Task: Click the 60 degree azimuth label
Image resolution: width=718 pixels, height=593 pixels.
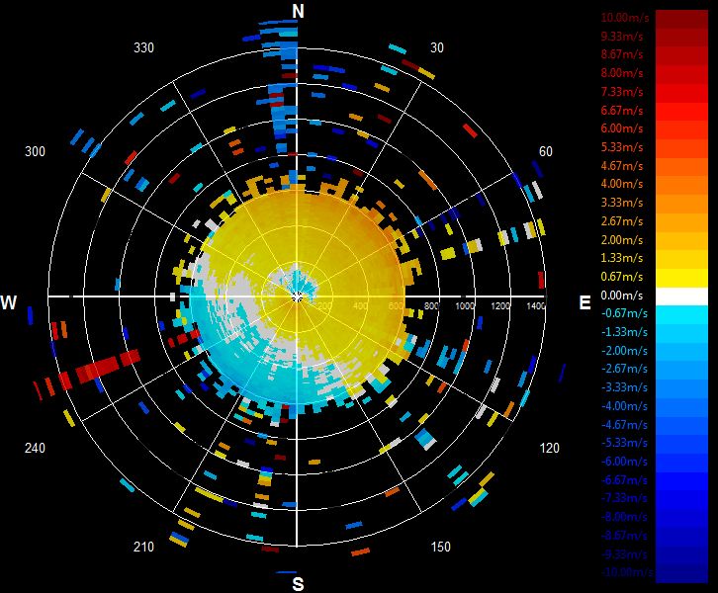Action: (545, 151)
